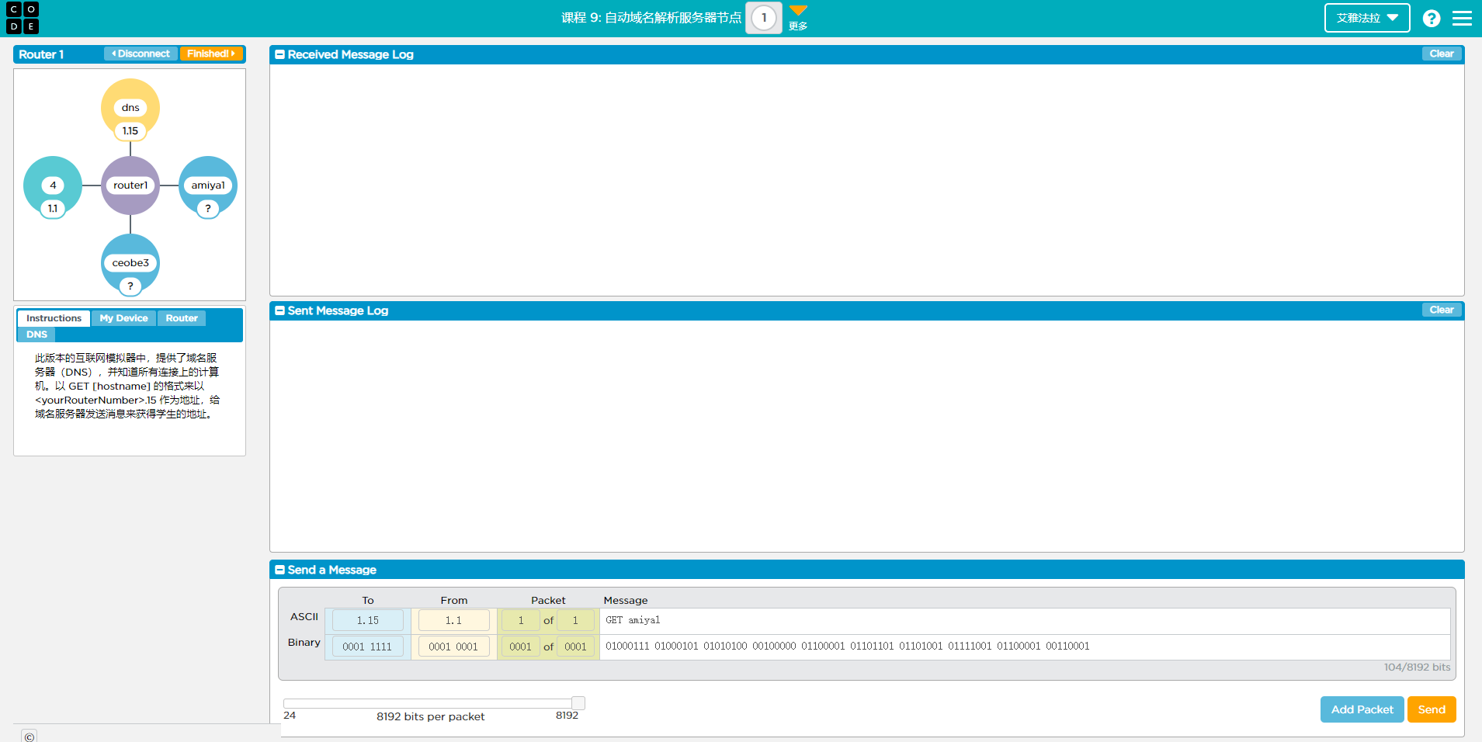Click the lesson title 课程 9 text
Image resolution: width=1482 pixels, height=742 pixels.
pyautogui.click(x=651, y=18)
